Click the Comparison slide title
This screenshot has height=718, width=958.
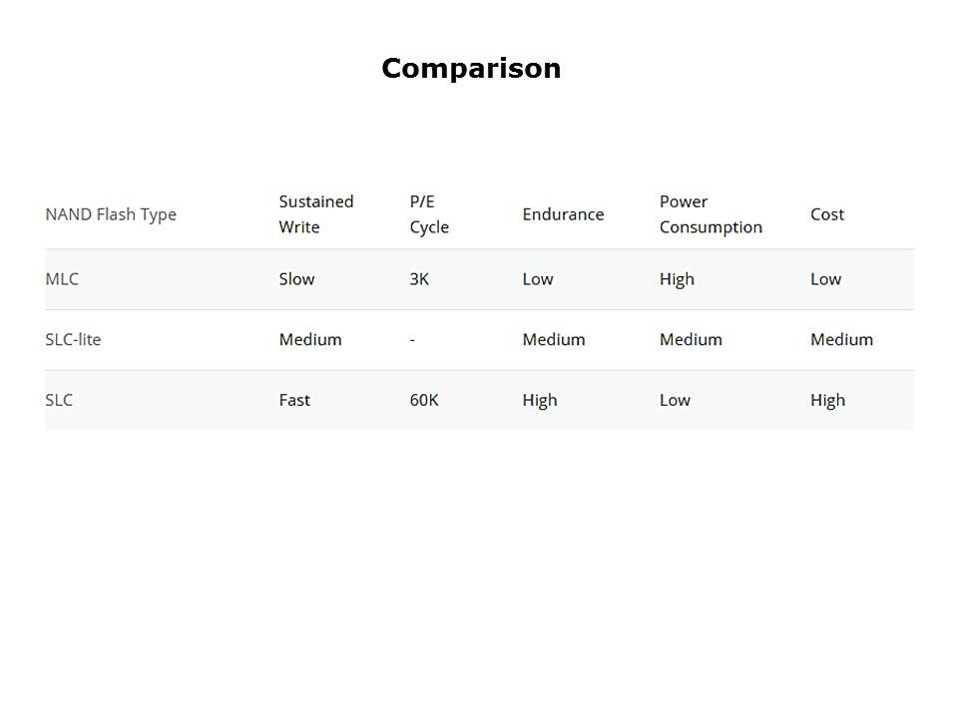pos(471,69)
